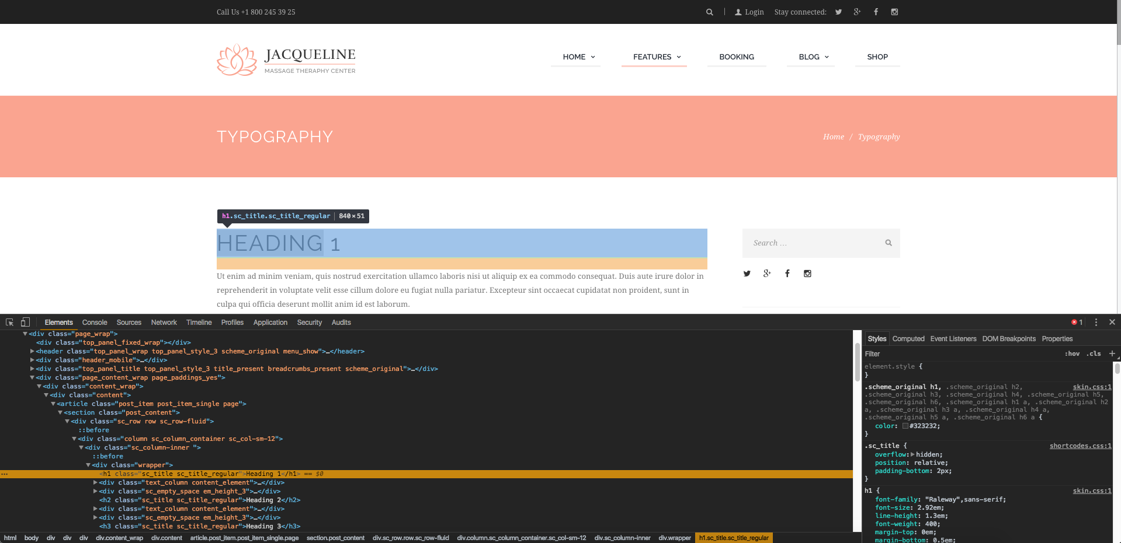Activate the DevTools element inspector icon
The image size is (1121, 543).
(9, 323)
